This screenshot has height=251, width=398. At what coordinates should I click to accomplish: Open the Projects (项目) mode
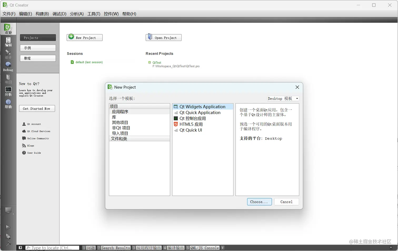tap(8, 79)
